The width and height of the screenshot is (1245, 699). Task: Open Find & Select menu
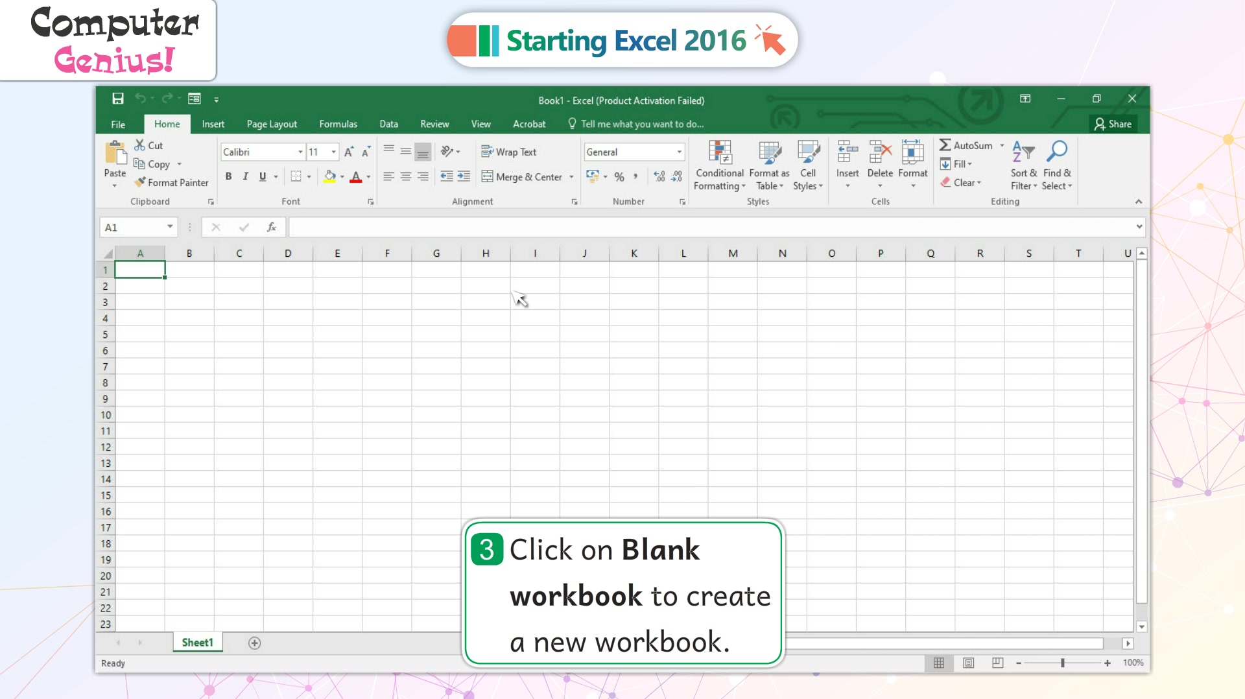click(x=1057, y=166)
